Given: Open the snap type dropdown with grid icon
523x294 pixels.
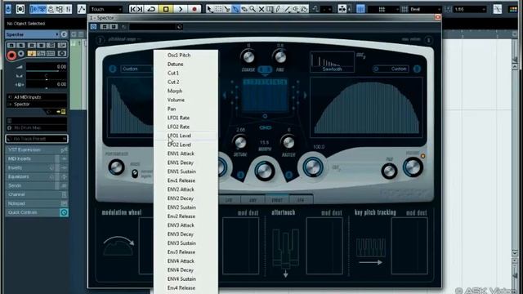Looking at the screenshot, I should [382, 9].
